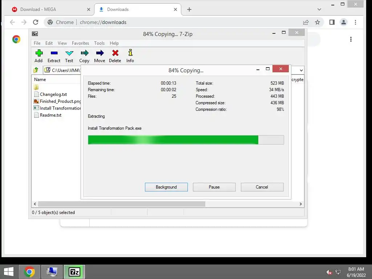372x279 pixels.
Task: Click the clock showing 8:01 AM
Action: coord(356,269)
